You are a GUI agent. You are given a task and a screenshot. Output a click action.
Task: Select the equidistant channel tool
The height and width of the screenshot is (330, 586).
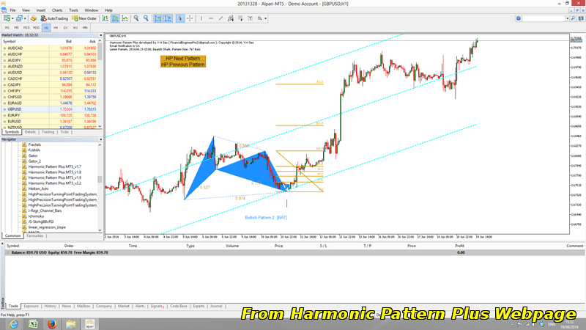(231, 18)
